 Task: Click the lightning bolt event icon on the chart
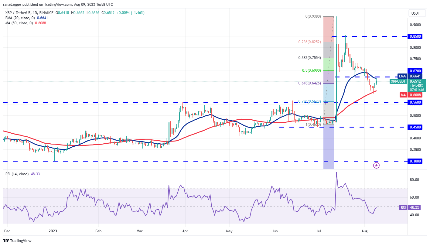(x=376, y=165)
